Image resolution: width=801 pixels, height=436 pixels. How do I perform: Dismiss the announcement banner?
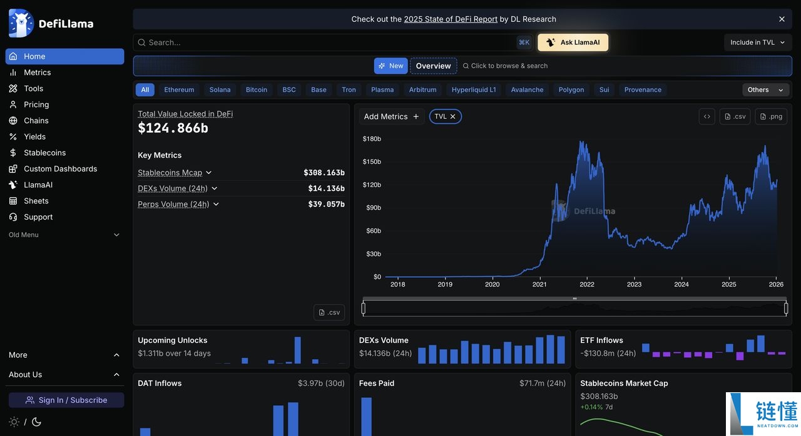[782, 19]
